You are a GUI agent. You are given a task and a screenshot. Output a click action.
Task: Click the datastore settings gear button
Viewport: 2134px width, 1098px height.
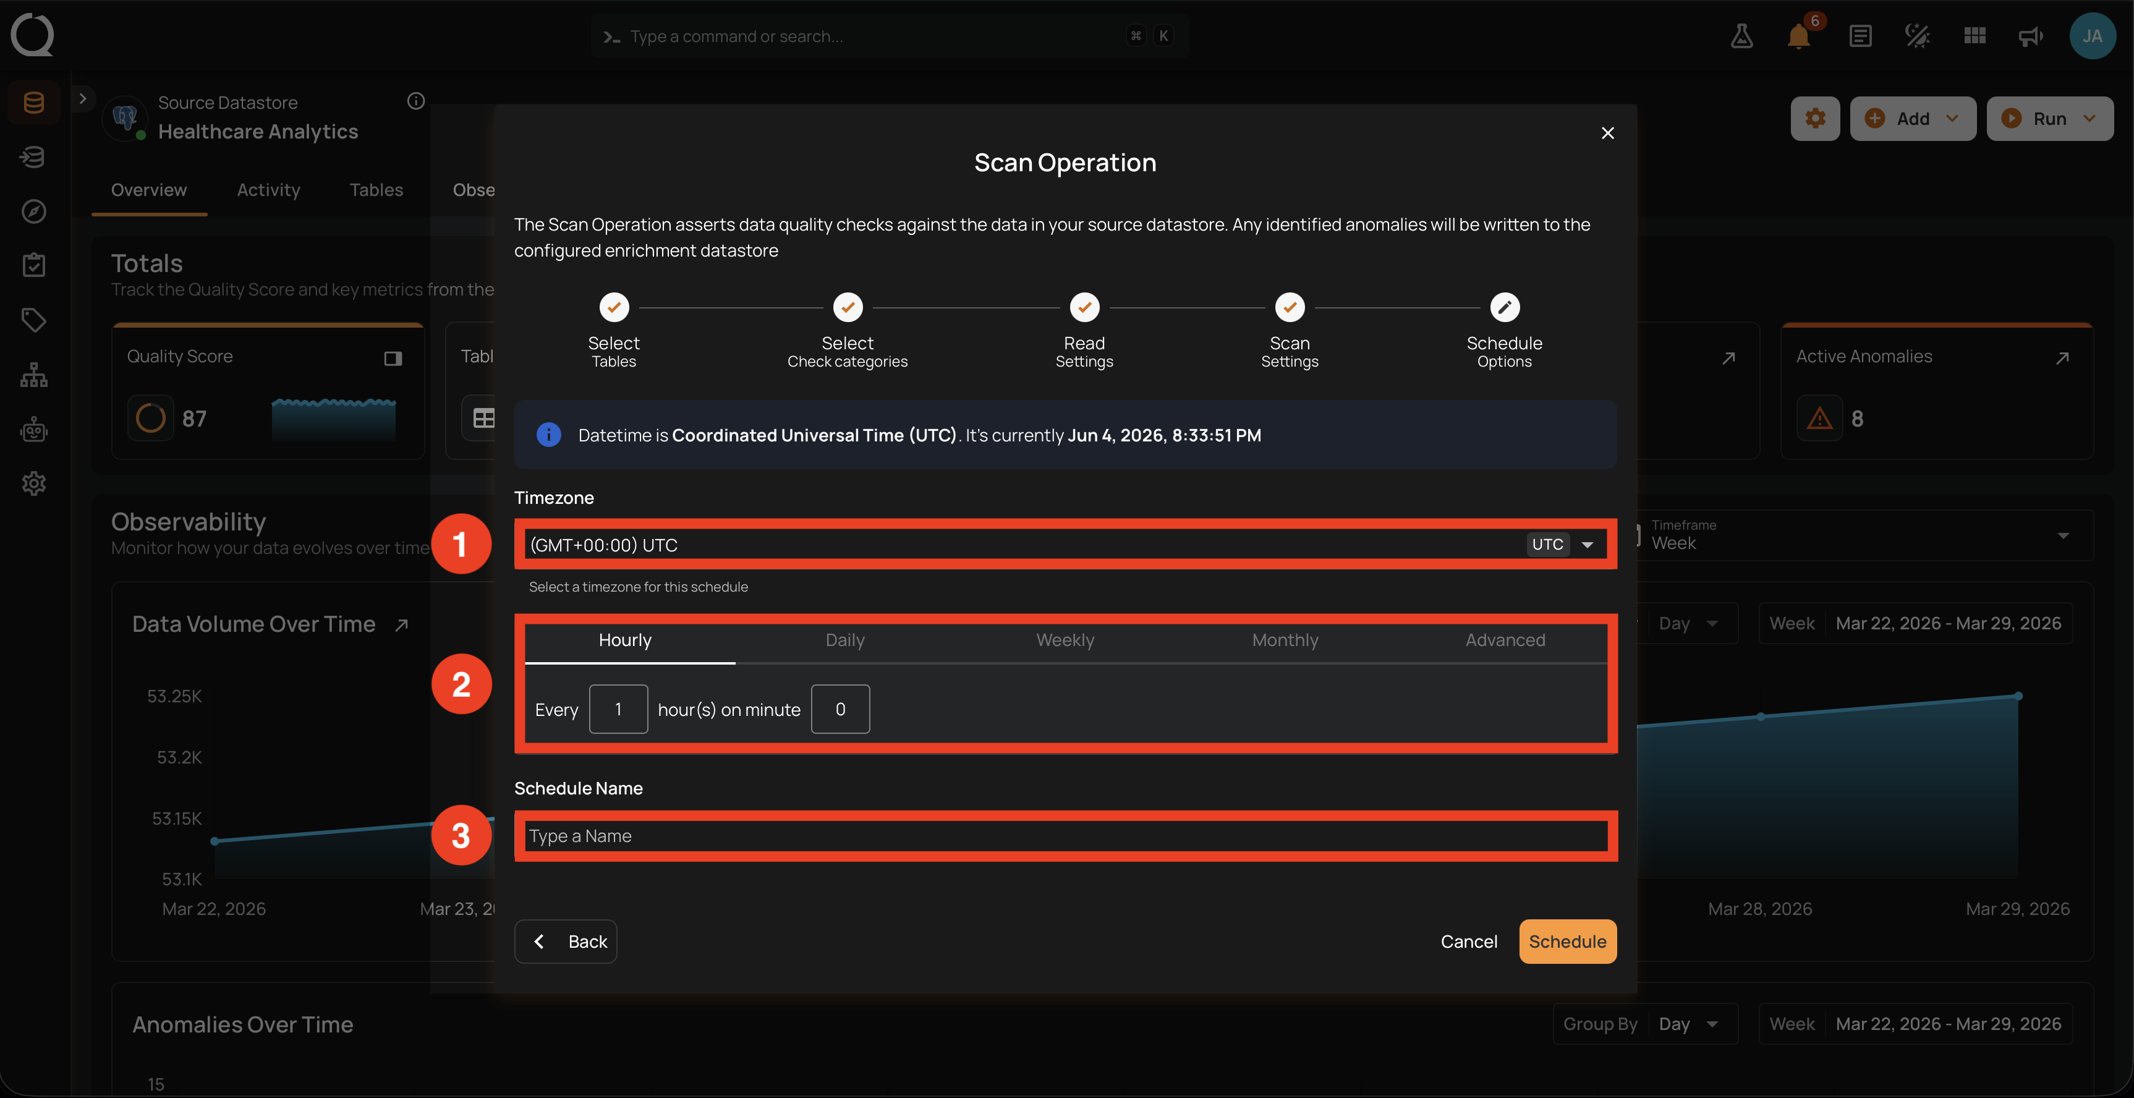pos(1815,119)
